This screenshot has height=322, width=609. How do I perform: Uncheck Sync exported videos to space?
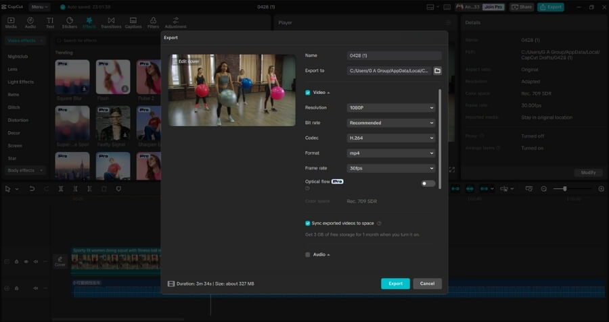pyautogui.click(x=308, y=223)
